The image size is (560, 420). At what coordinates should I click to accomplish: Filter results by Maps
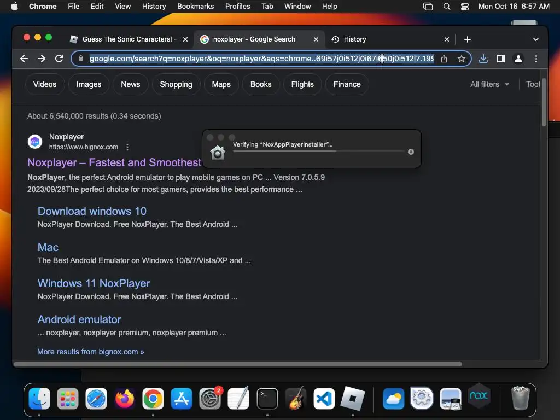pyautogui.click(x=221, y=84)
